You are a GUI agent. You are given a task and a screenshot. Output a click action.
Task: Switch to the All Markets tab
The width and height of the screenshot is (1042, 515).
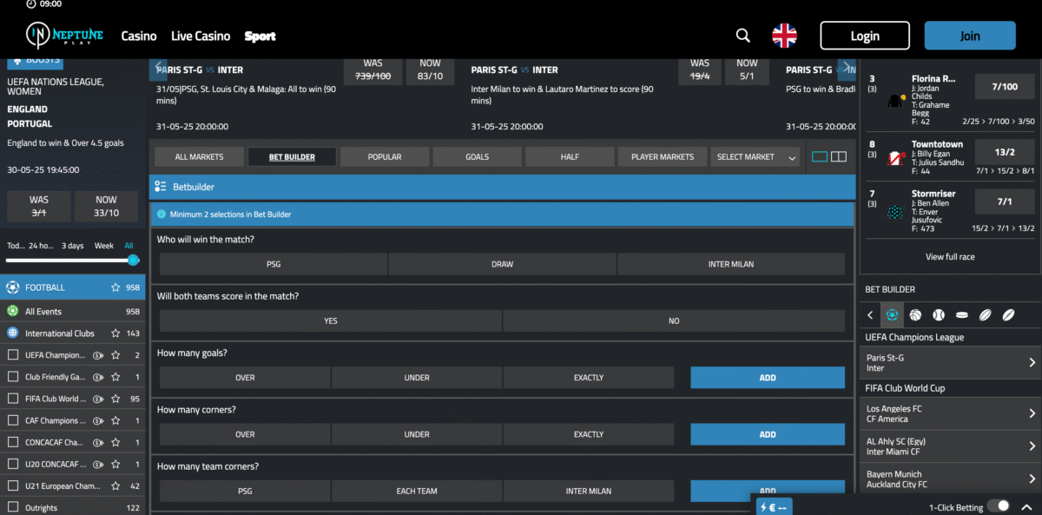pyautogui.click(x=199, y=157)
